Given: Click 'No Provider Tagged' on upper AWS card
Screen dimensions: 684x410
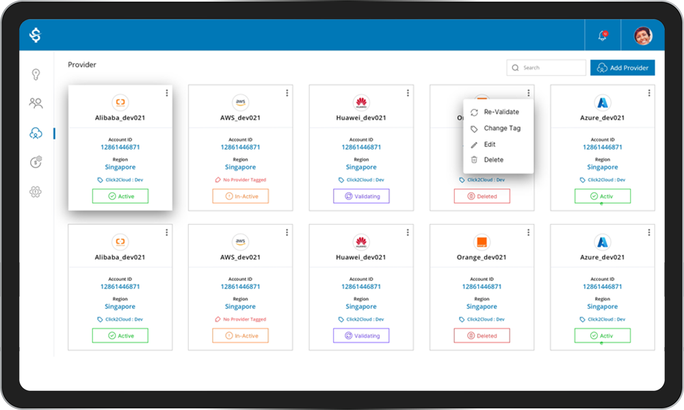Looking at the screenshot, I should [244, 180].
